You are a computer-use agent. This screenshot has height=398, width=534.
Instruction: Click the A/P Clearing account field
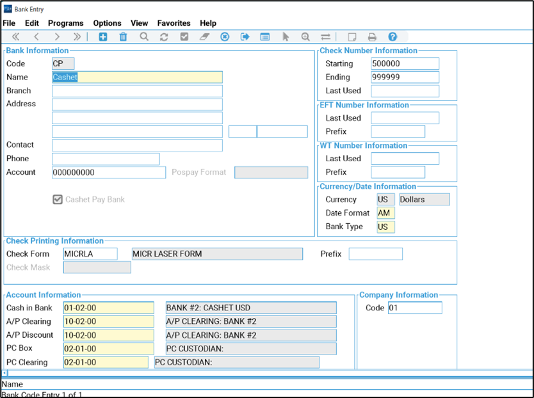pos(109,321)
